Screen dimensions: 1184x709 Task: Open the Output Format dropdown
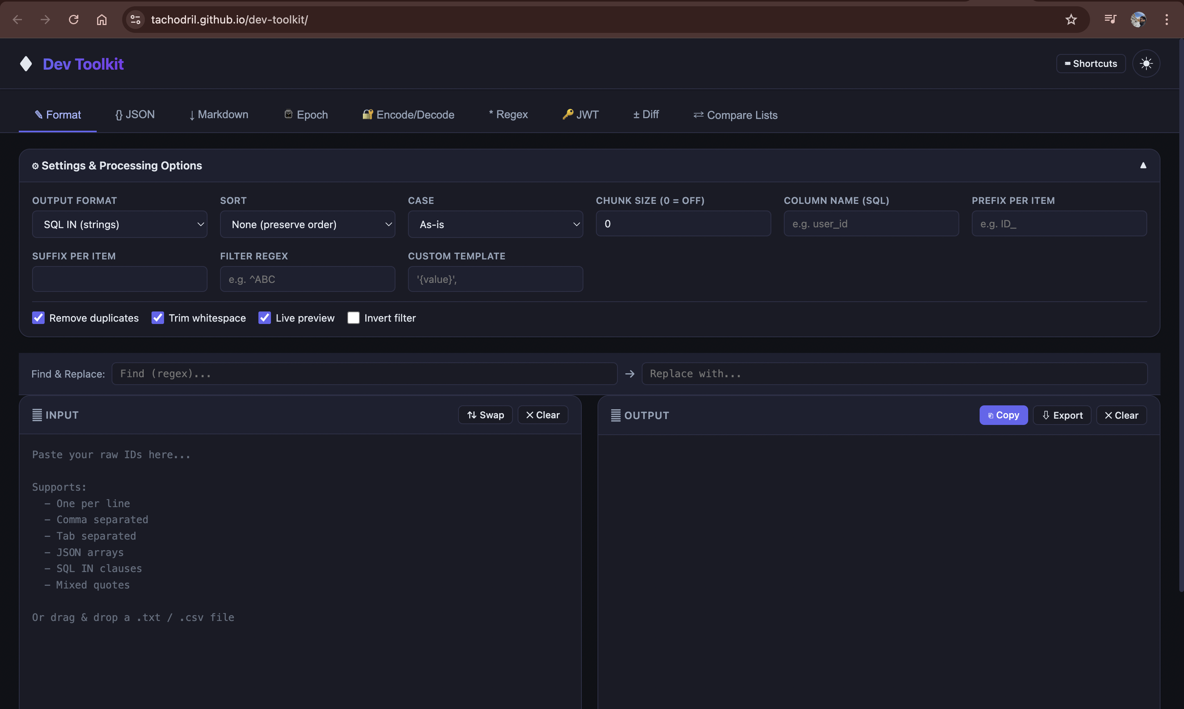click(119, 224)
